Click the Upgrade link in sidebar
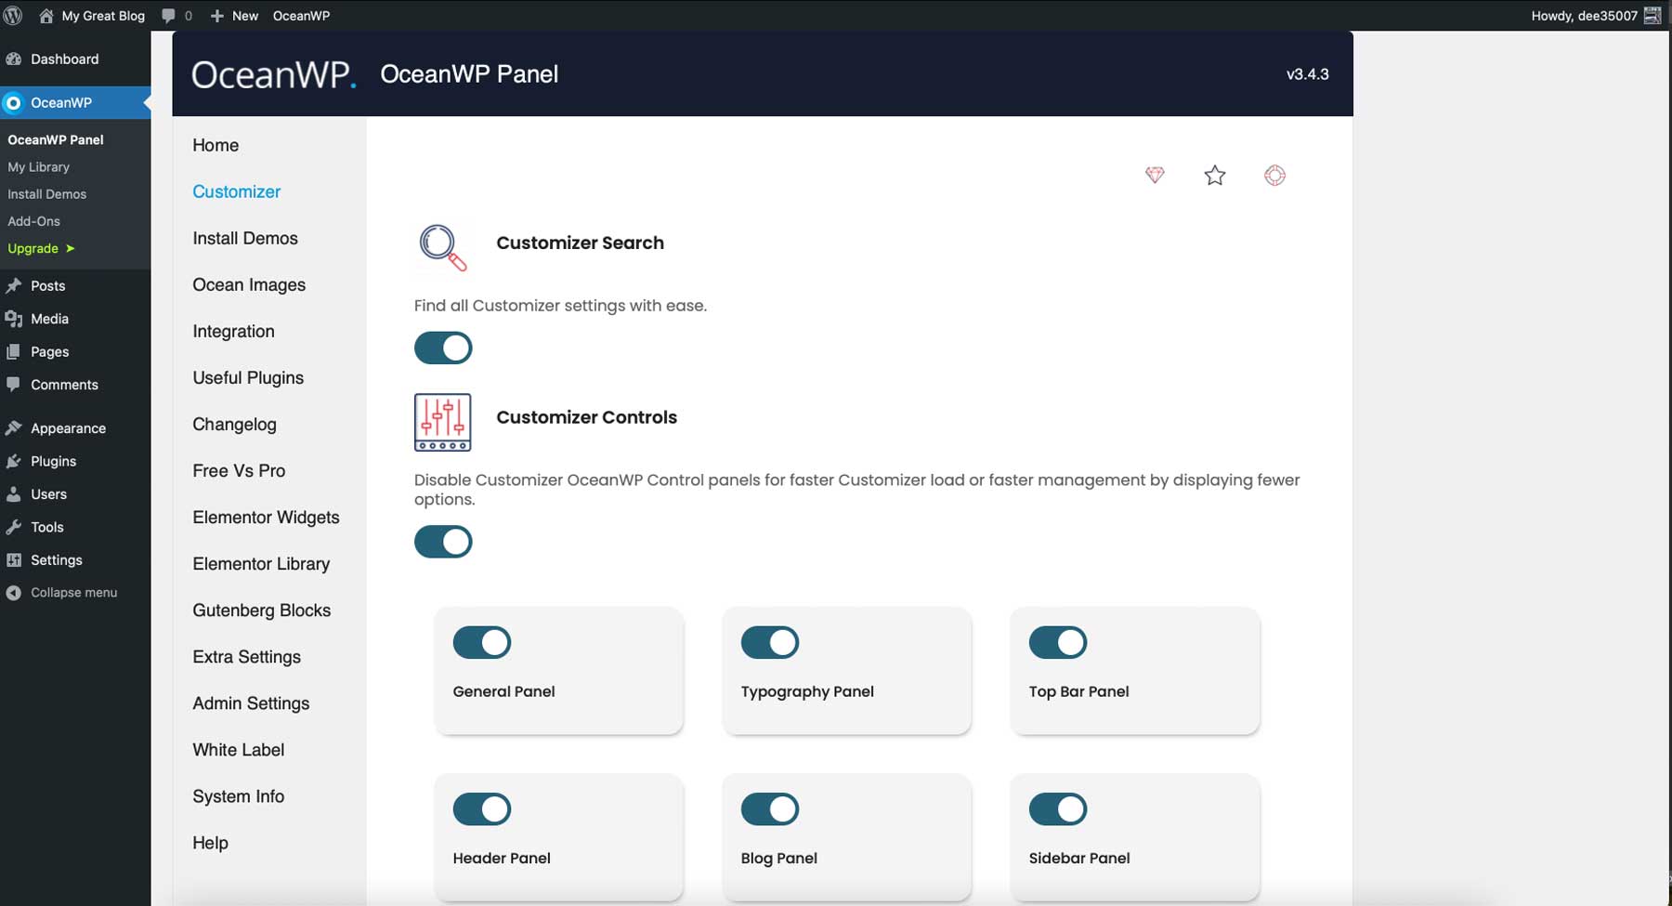 (34, 248)
